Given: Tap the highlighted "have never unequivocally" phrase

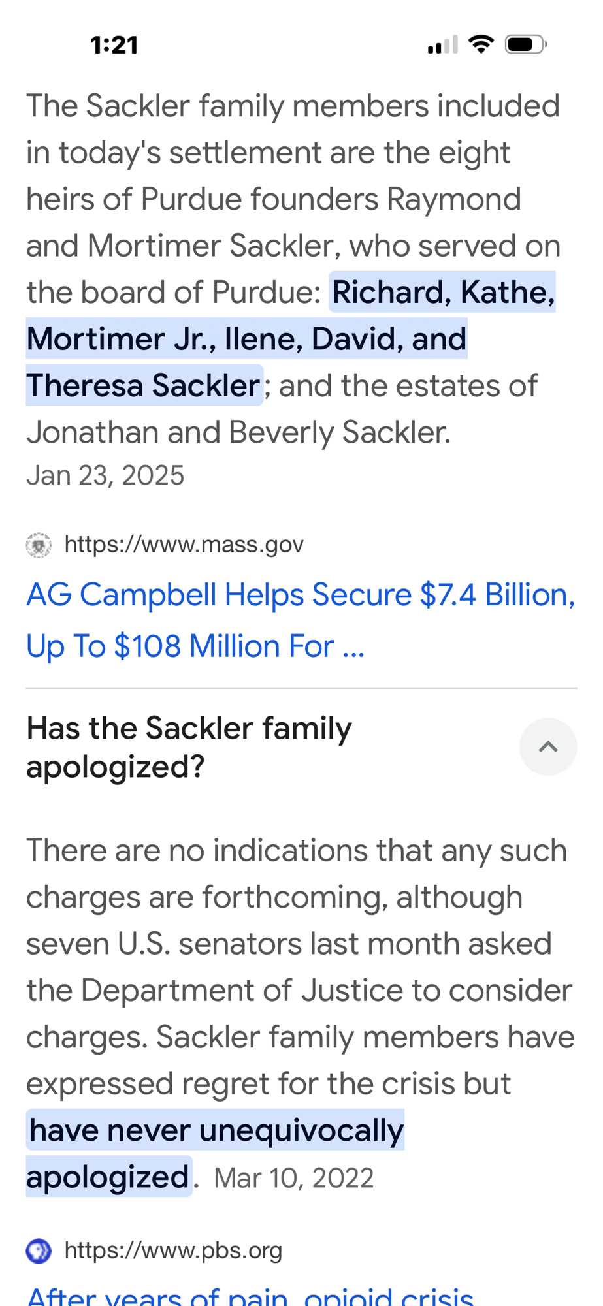Looking at the screenshot, I should coord(216,1130).
